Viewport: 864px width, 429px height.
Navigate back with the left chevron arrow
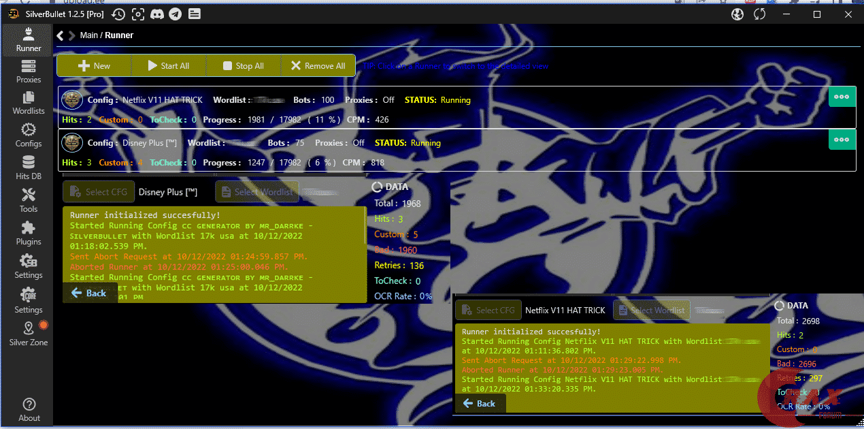[x=60, y=35]
